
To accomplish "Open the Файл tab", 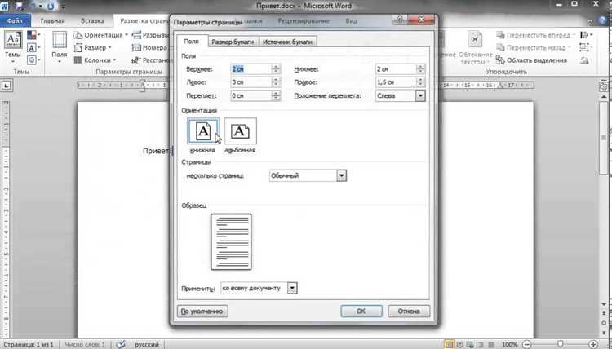I will [15, 20].
